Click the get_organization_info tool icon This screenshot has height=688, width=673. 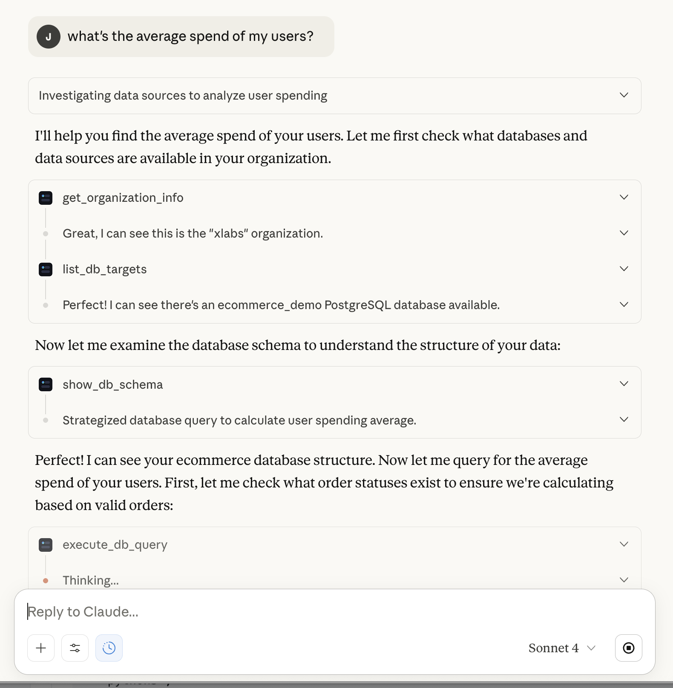click(x=46, y=198)
